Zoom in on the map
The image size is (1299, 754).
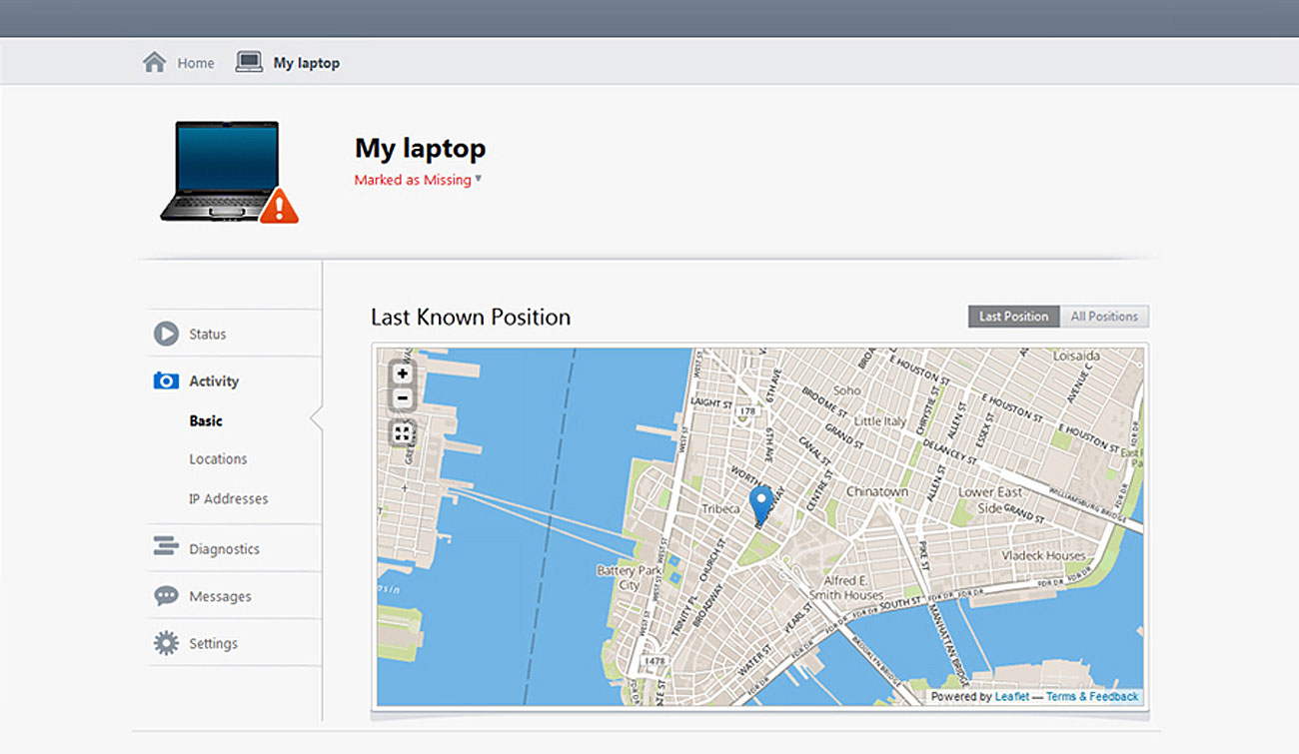pyautogui.click(x=402, y=374)
